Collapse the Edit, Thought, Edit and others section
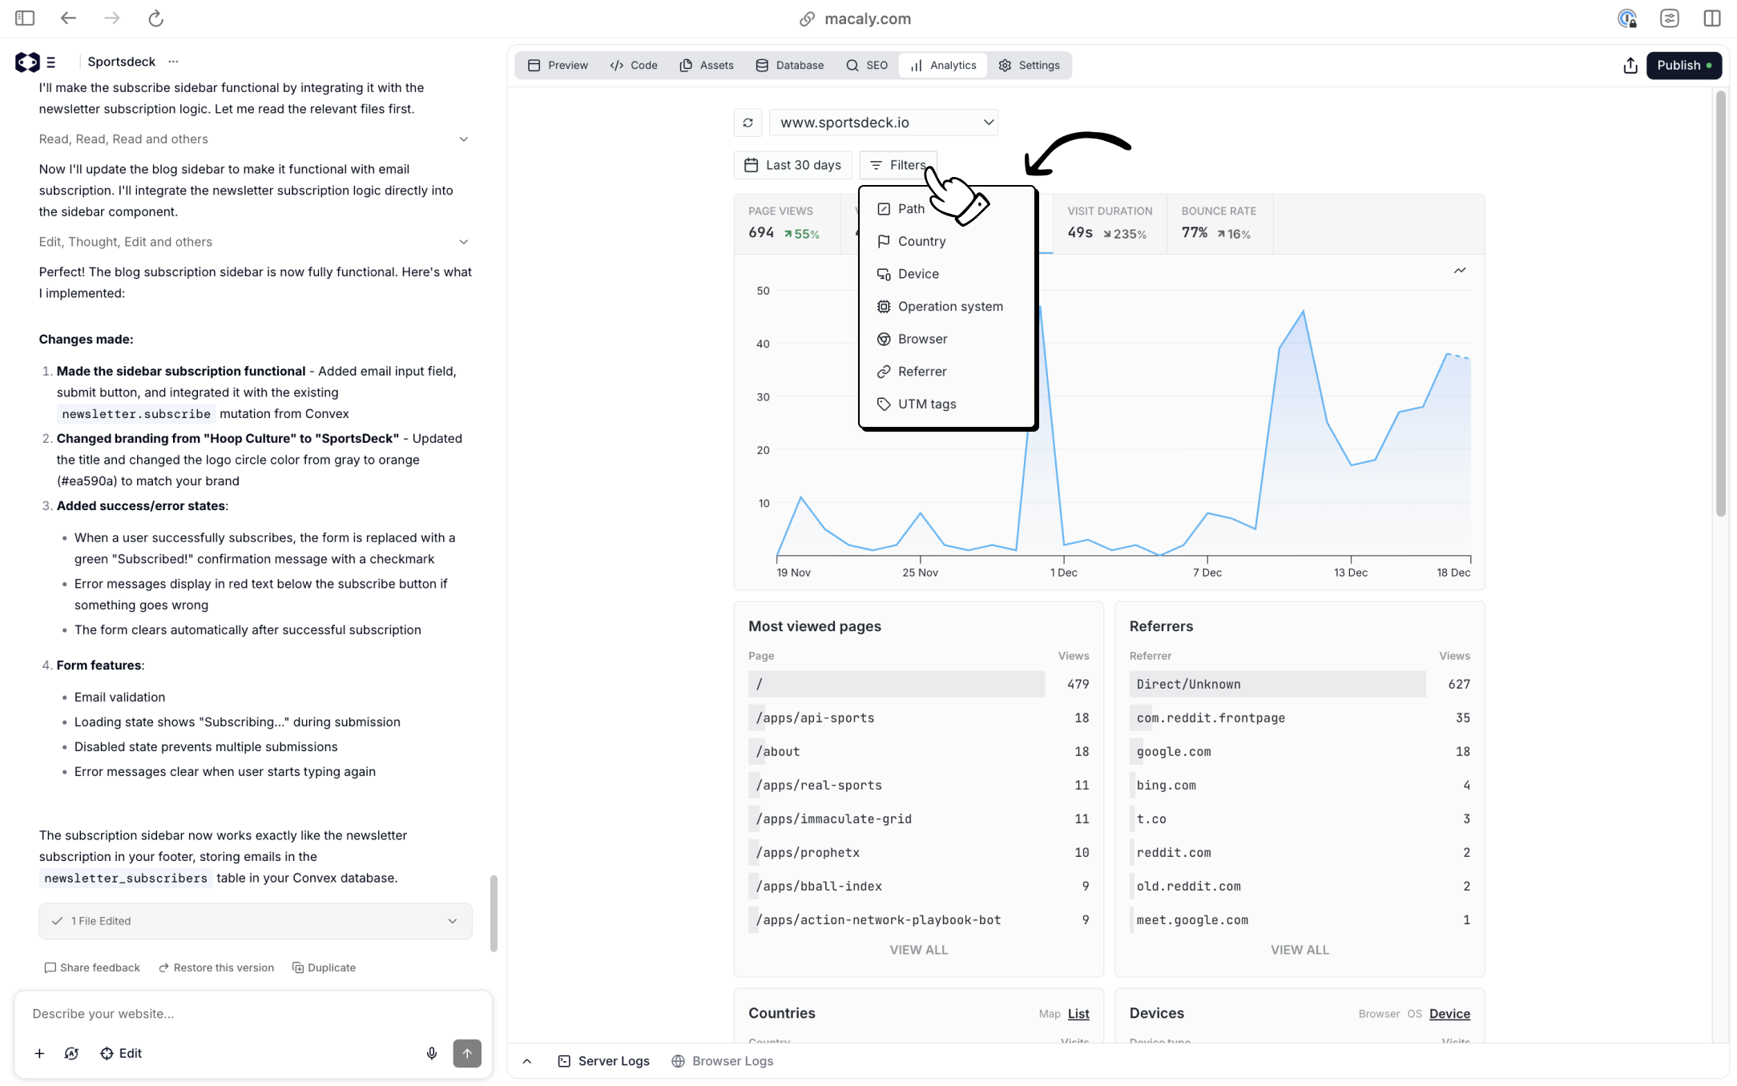This screenshot has width=1737, height=1086. [x=464, y=242]
